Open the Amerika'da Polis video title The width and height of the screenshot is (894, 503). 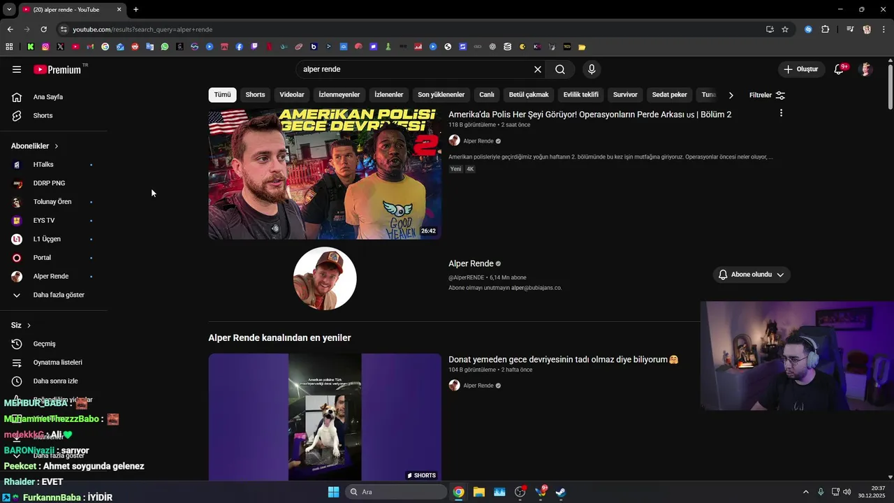[x=589, y=115]
